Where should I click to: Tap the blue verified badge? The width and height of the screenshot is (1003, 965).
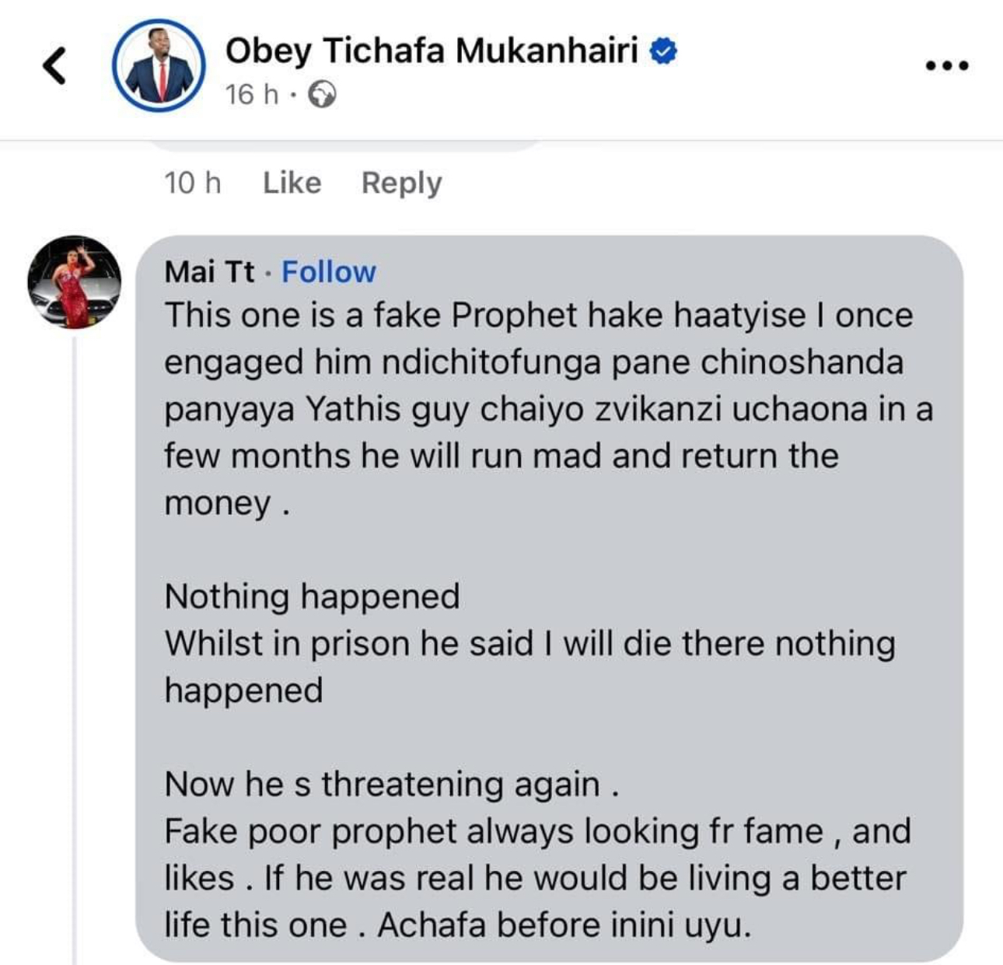(x=663, y=51)
